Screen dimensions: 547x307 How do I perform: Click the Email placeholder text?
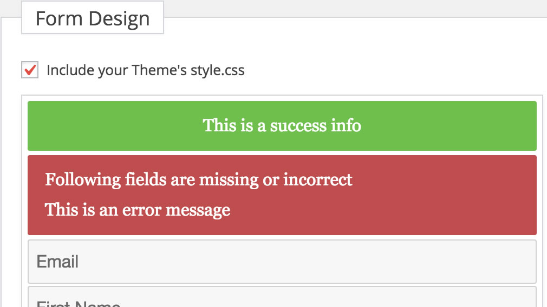point(57,262)
